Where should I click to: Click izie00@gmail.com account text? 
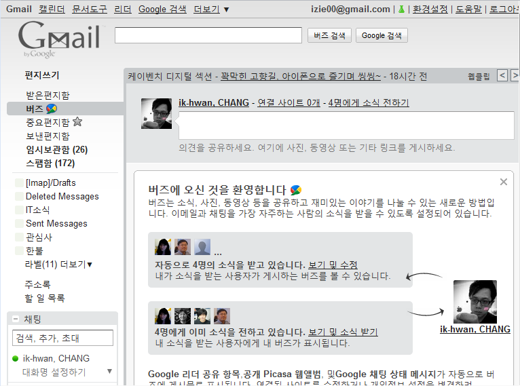coord(350,9)
